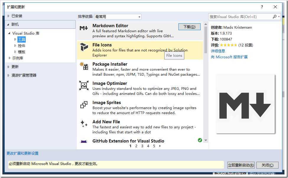Expand the 漫游扩展管理器 category

(8, 75)
